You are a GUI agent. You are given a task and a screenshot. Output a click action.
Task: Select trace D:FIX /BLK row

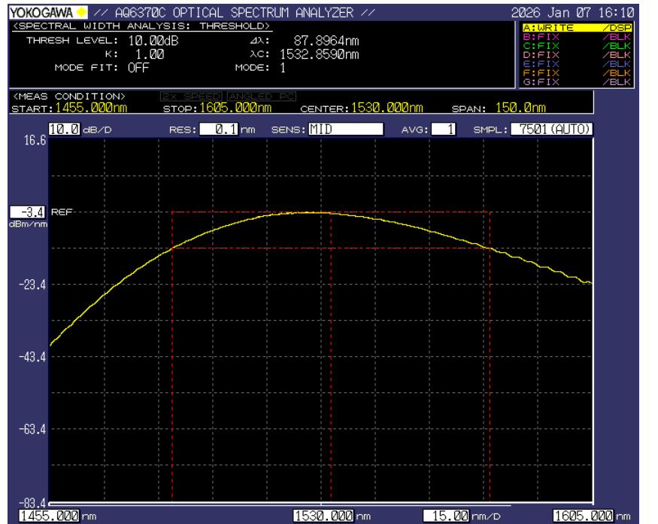point(577,55)
